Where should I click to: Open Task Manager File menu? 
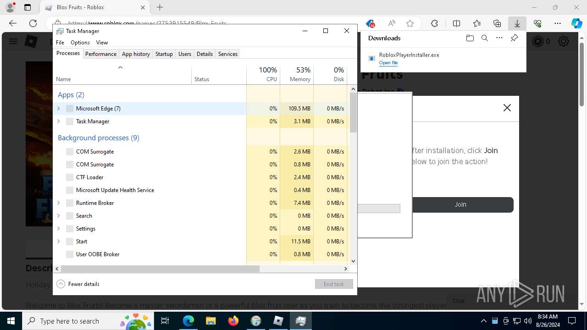pos(60,43)
